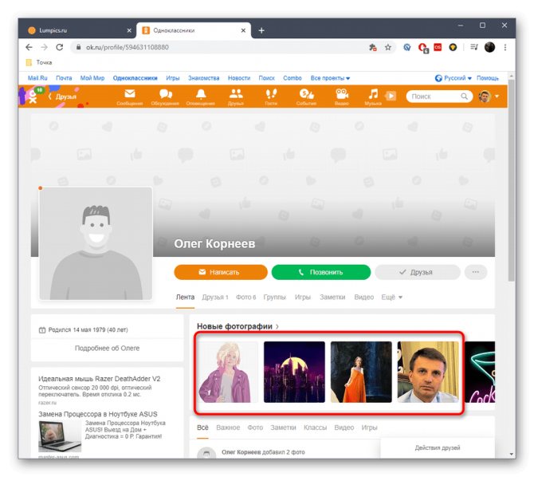Open the Гости footprints icon

[x=271, y=94]
